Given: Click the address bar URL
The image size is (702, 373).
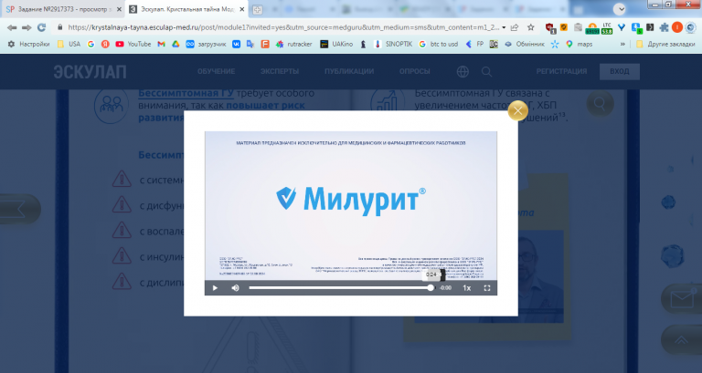Looking at the screenshot, I should coord(283,27).
